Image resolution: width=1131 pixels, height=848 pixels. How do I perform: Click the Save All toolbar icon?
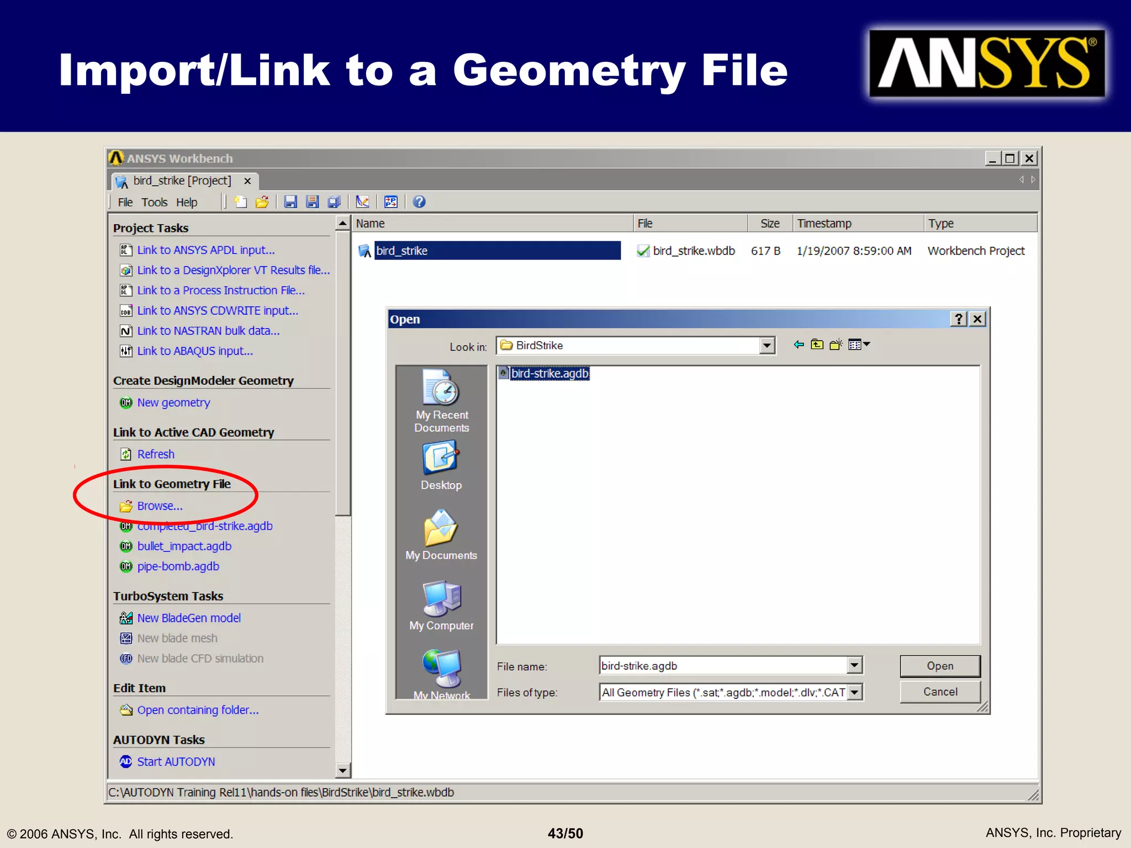coord(334,202)
